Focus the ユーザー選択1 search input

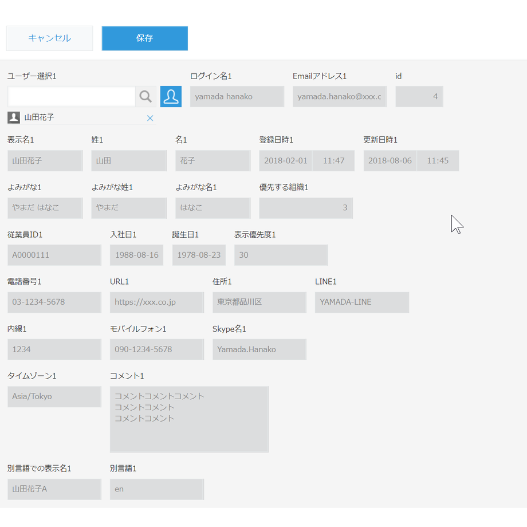[x=72, y=97]
